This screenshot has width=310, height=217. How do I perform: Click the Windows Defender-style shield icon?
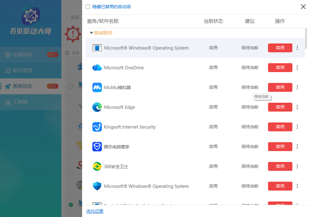coord(97,186)
